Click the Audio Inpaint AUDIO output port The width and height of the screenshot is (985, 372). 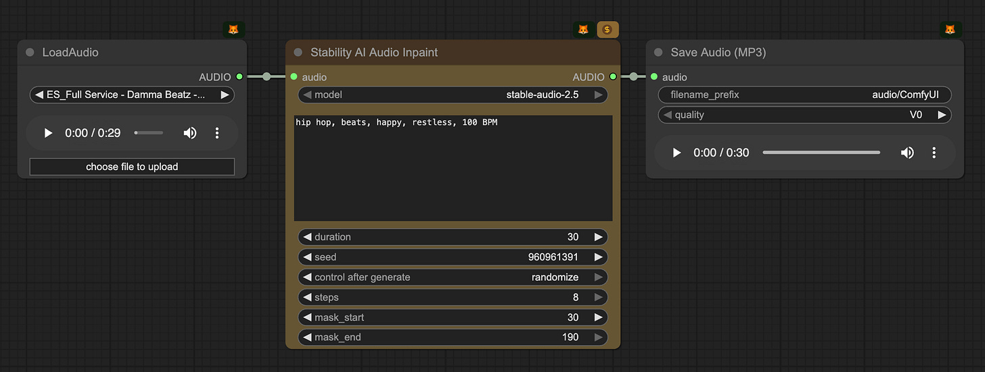[x=612, y=77]
